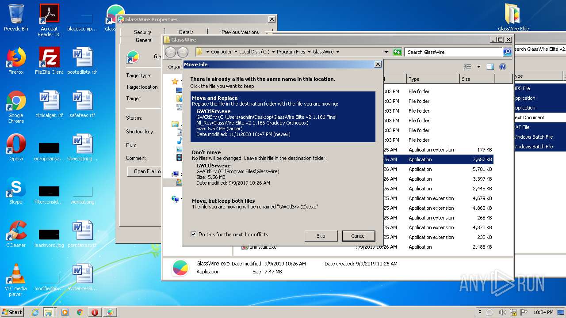The height and width of the screenshot is (318, 566).
Task: Open GlassWire Elite folder on desktop
Action: 513,18
